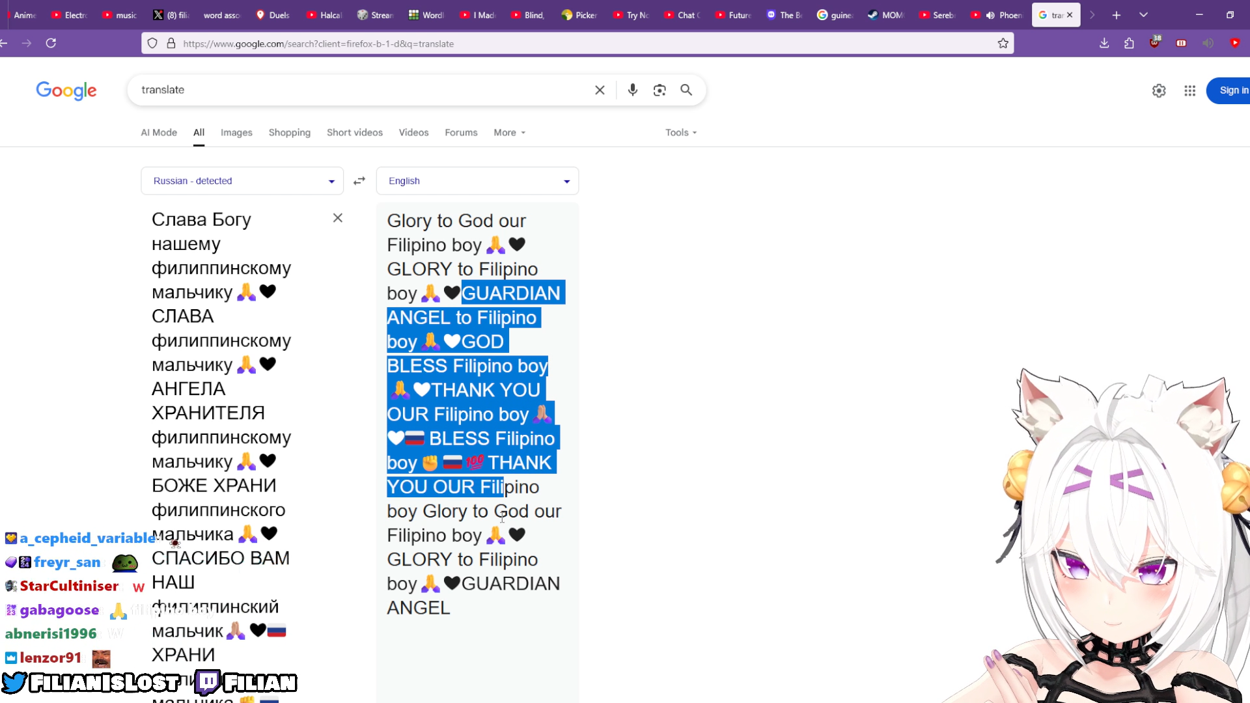The image size is (1250, 703).
Task: Switch to the Short videos tab
Action: click(x=355, y=132)
